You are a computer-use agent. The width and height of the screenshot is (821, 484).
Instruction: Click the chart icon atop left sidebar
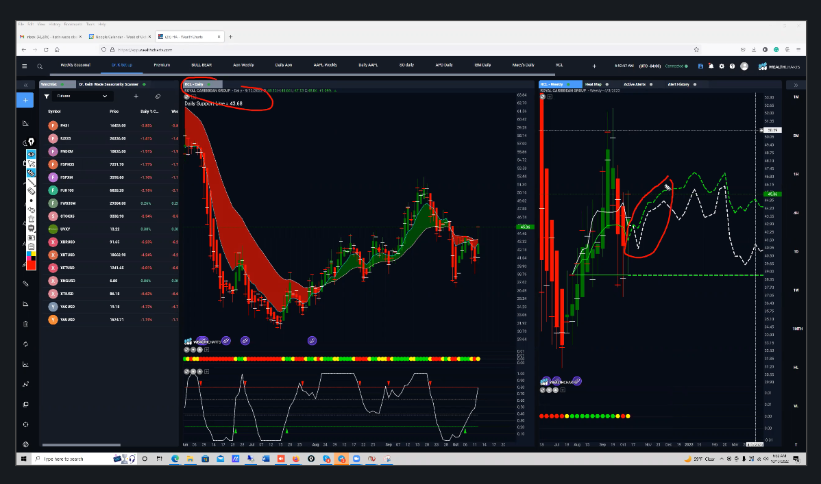click(x=25, y=123)
